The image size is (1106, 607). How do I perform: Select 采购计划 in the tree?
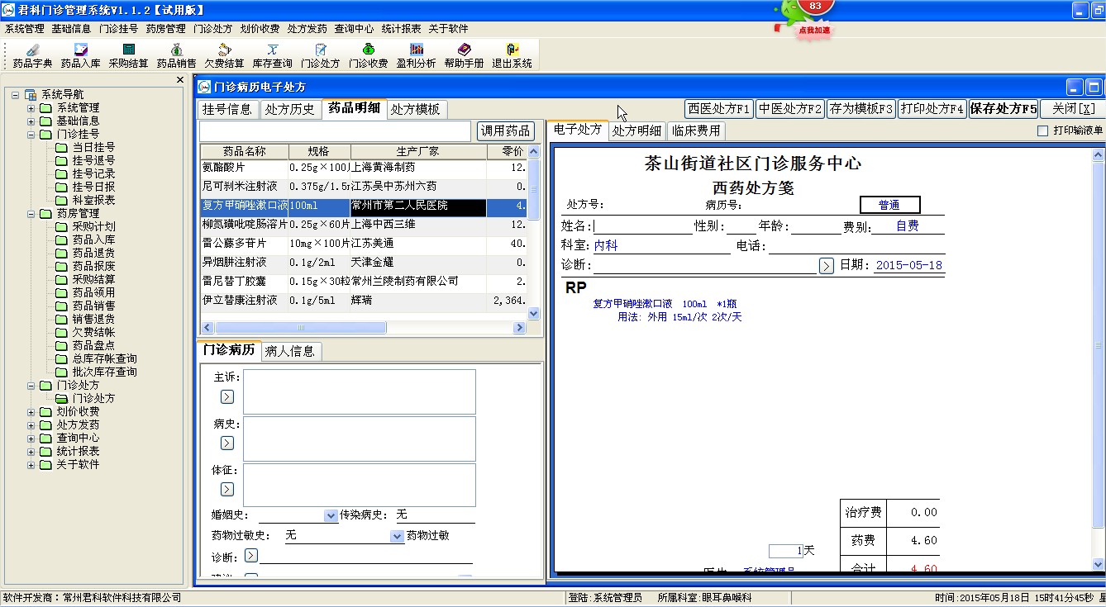(93, 226)
